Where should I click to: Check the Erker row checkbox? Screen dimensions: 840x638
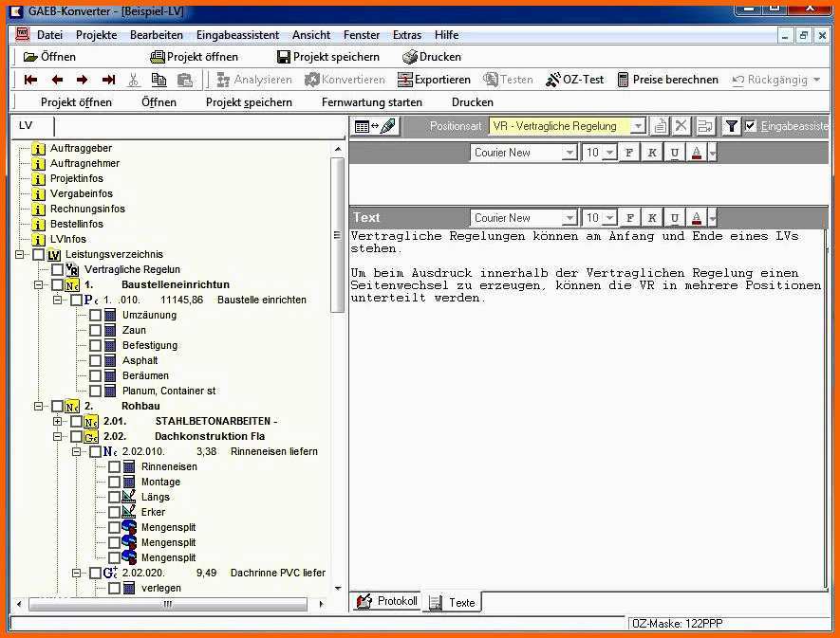point(114,512)
